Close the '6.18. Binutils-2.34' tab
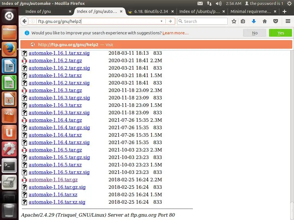This screenshot has height=220, width=294. (173, 11)
